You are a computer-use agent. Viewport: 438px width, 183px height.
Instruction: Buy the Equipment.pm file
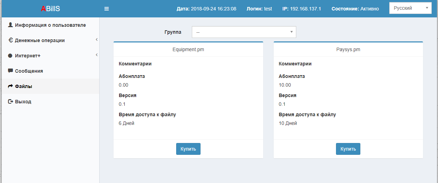tap(188, 149)
